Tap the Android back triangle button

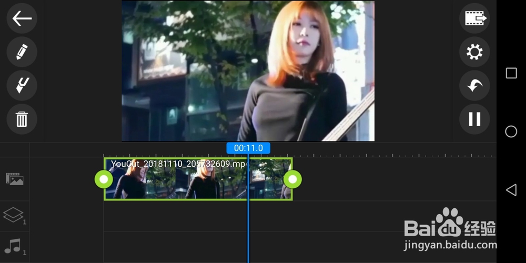pos(511,190)
